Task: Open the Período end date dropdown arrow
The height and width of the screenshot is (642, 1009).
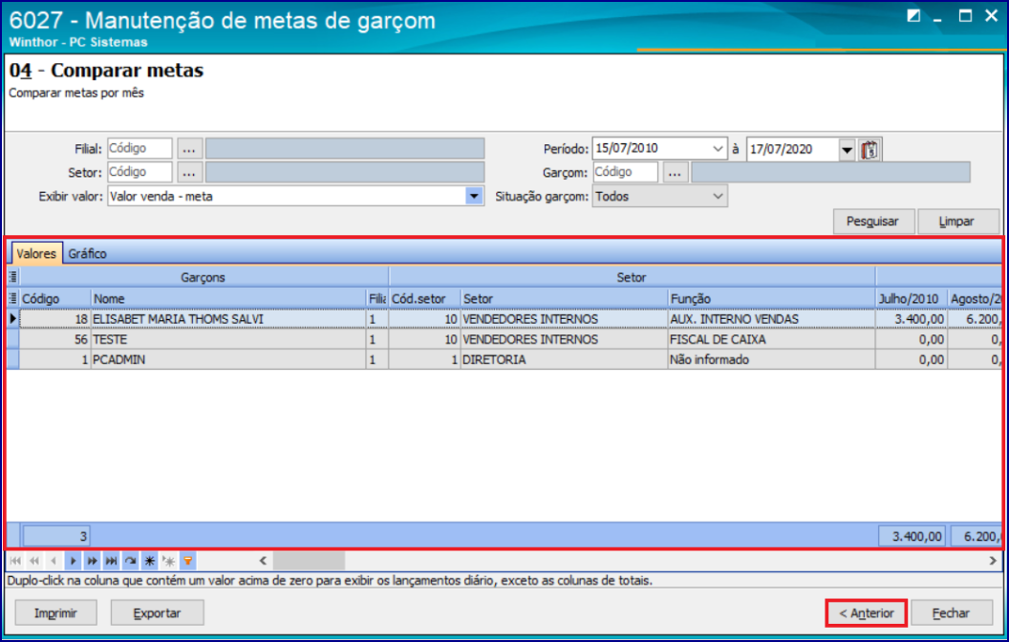Action: coord(847,150)
